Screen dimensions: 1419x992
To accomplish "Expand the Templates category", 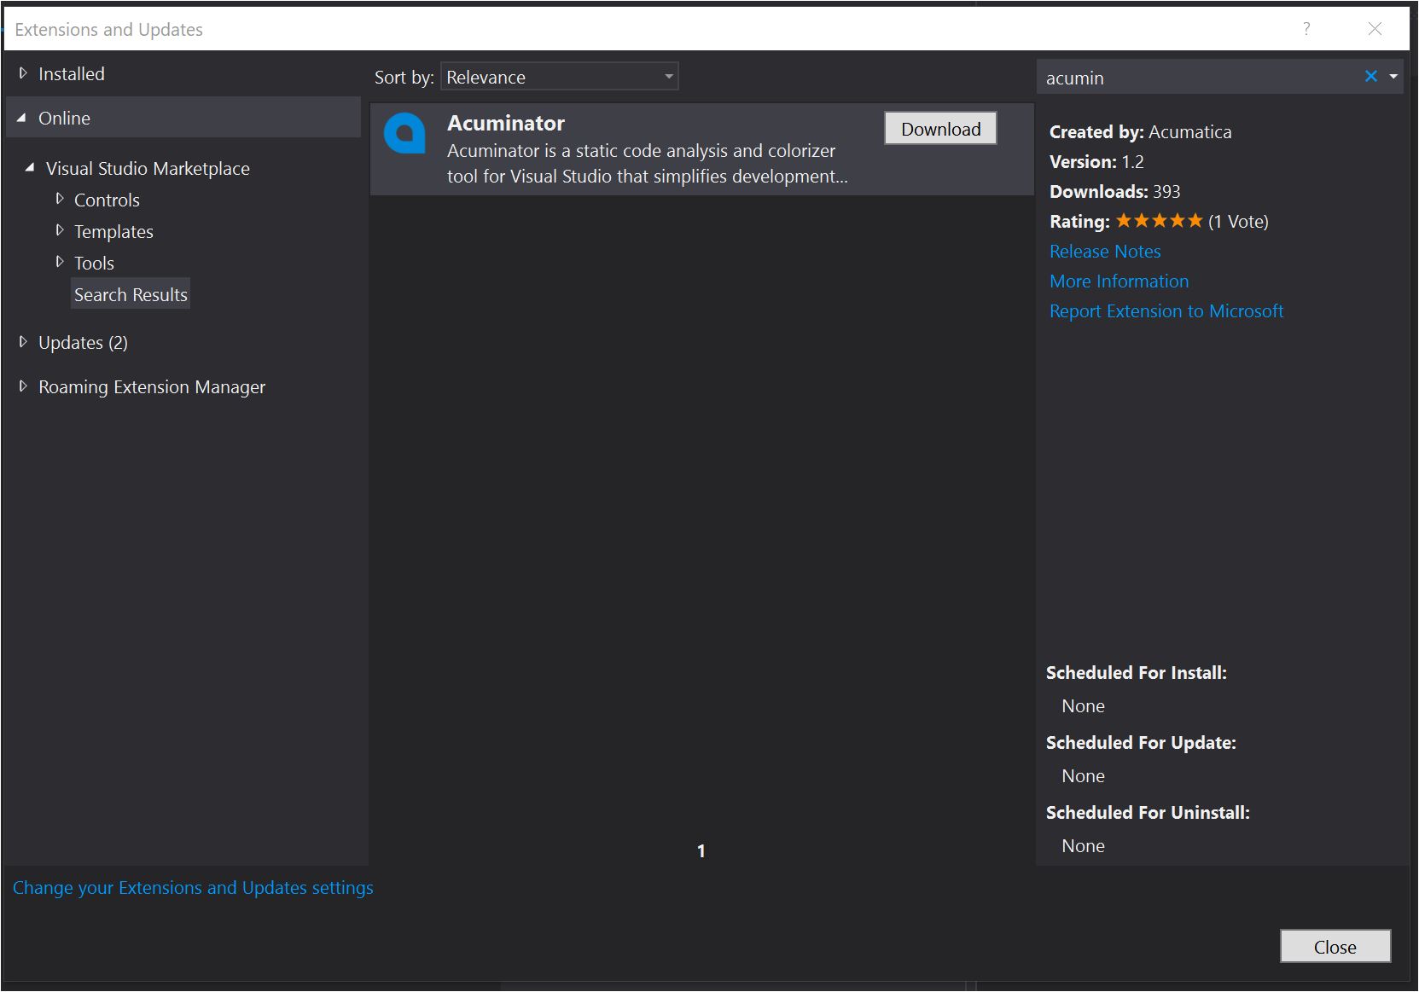I will coord(60,229).
